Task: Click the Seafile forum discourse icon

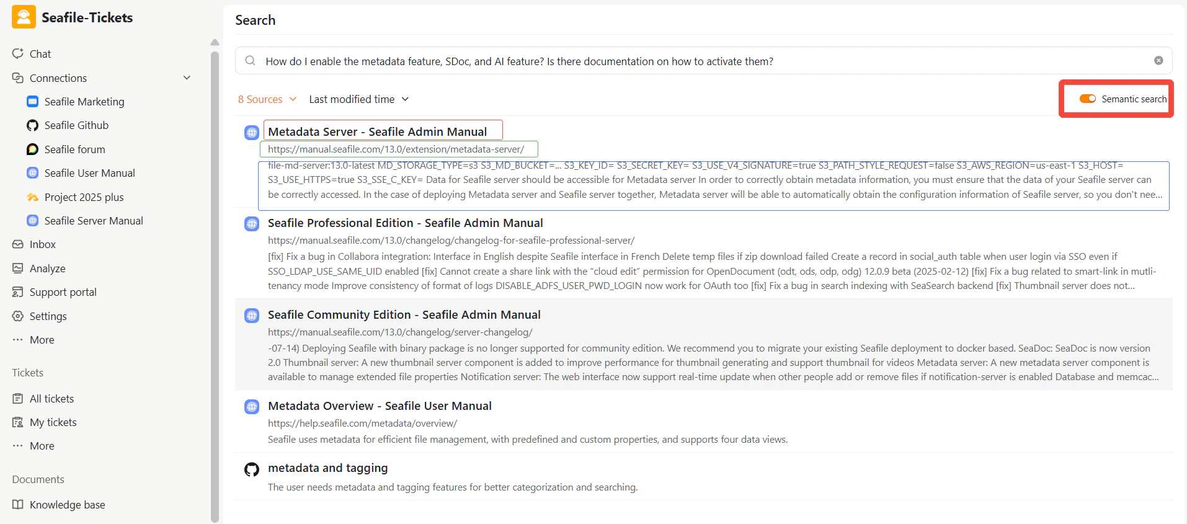Action: point(33,149)
